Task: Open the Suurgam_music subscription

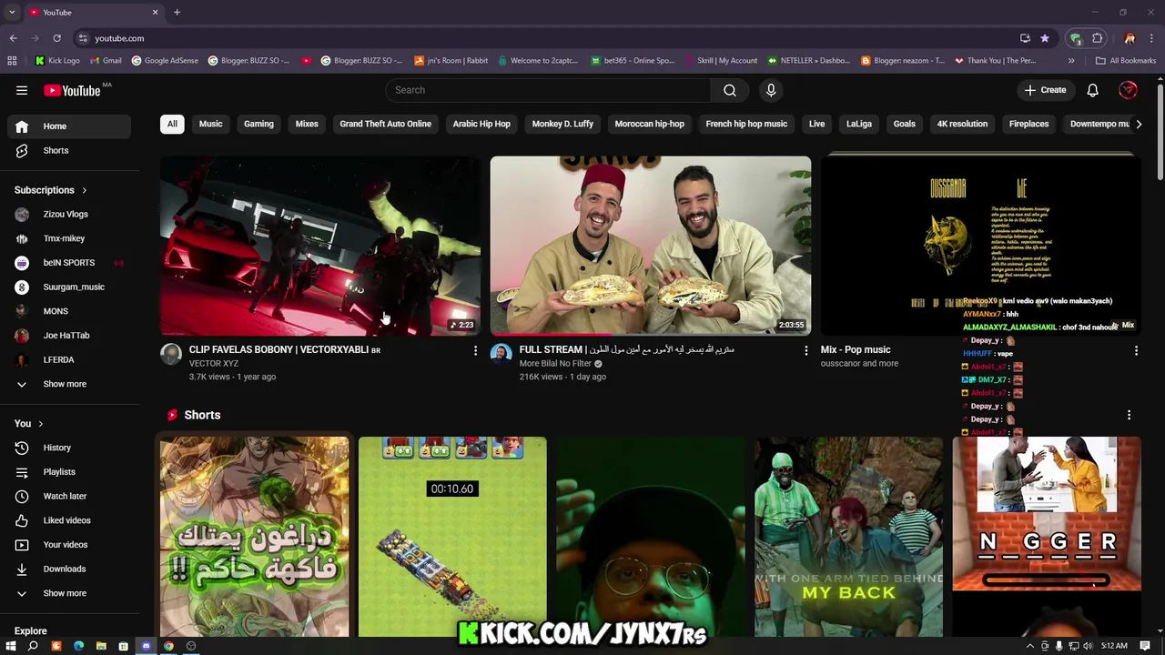Action: click(71, 287)
